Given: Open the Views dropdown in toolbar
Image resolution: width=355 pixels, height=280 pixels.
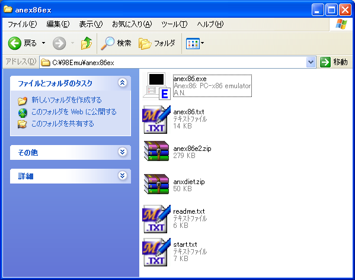Looking at the screenshot, I should (195, 43).
